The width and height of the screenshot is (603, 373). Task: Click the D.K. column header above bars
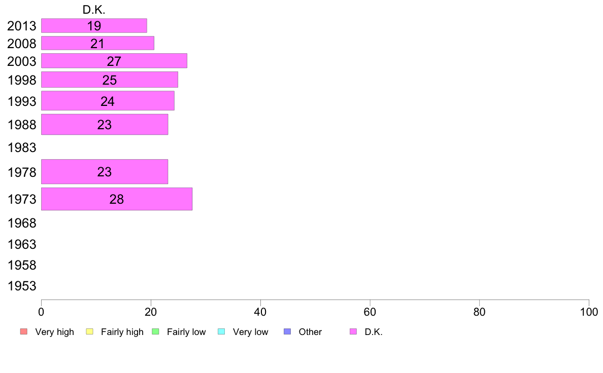[94, 10]
